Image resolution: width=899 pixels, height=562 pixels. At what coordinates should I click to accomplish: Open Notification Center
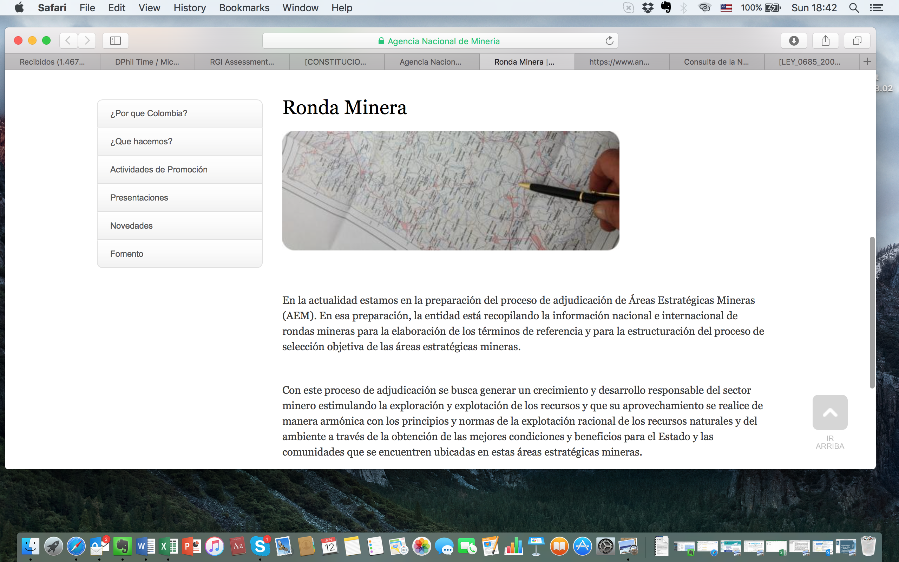[x=877, y=7]
